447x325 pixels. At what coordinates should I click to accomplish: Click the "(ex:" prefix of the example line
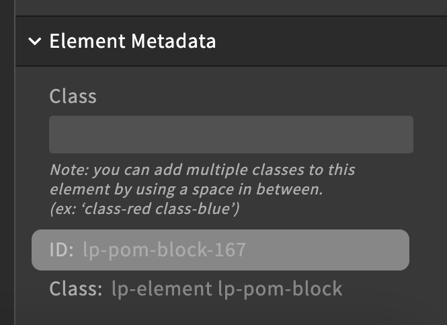pyautogui.click(x=60, y=209)
